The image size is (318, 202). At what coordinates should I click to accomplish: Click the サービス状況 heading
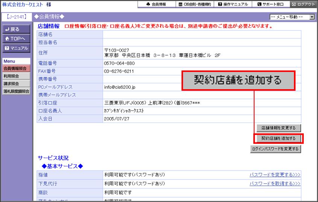pyautogui.click(x=53, y=158)
